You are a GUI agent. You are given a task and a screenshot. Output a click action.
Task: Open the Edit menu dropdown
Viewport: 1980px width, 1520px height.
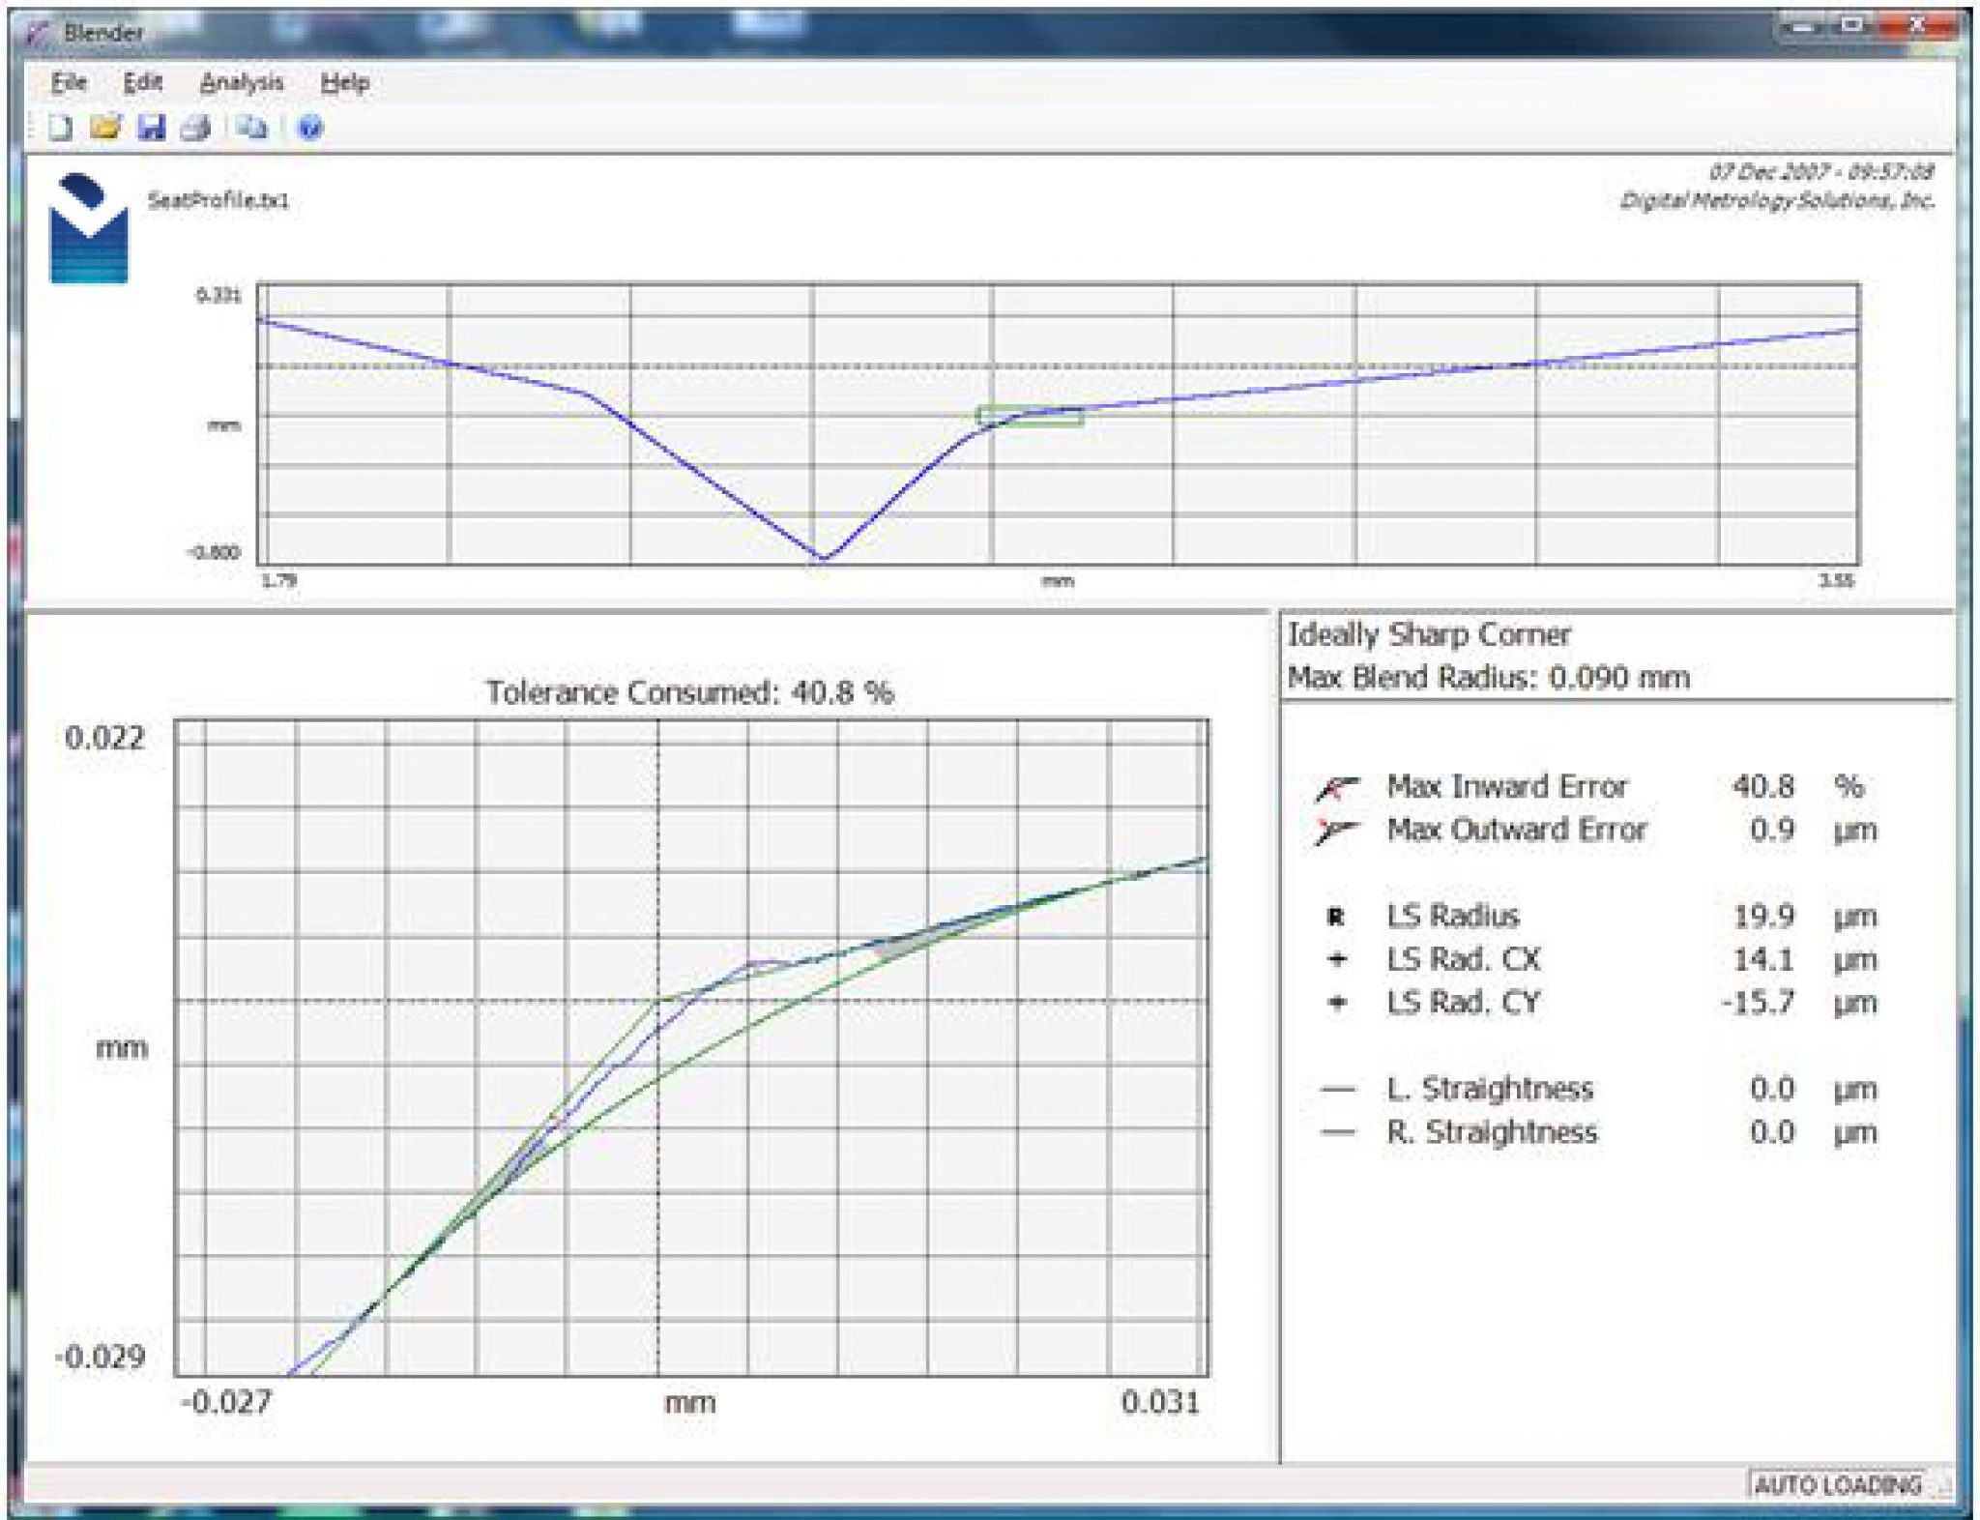(143, 83)
